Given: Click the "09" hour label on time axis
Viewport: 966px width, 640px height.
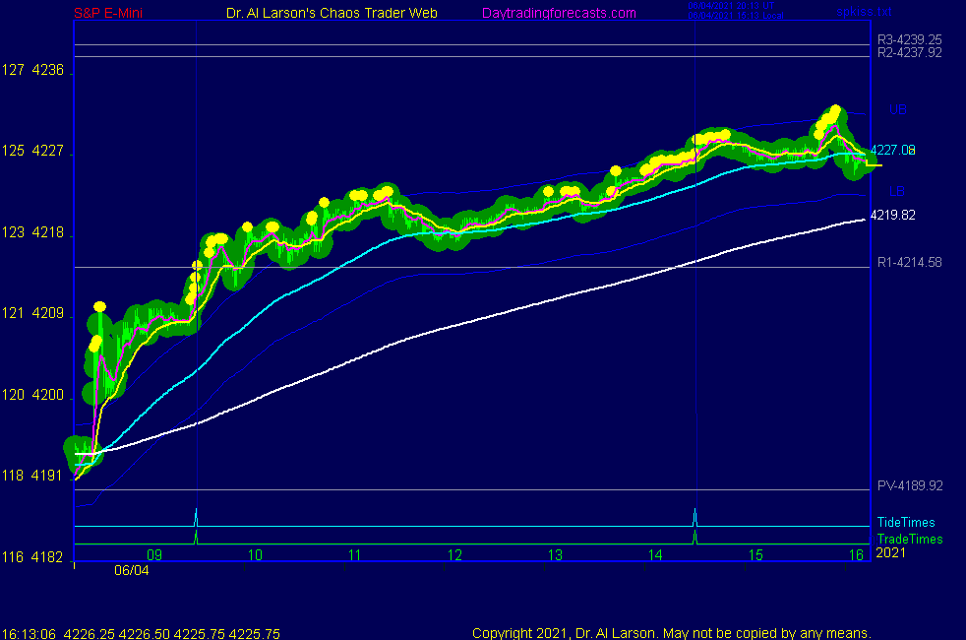Looking at the screenshot, I should [x=154, y=555].
